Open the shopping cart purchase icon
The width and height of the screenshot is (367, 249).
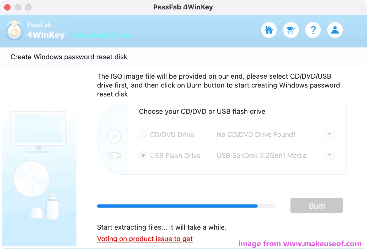pos(291,30)
